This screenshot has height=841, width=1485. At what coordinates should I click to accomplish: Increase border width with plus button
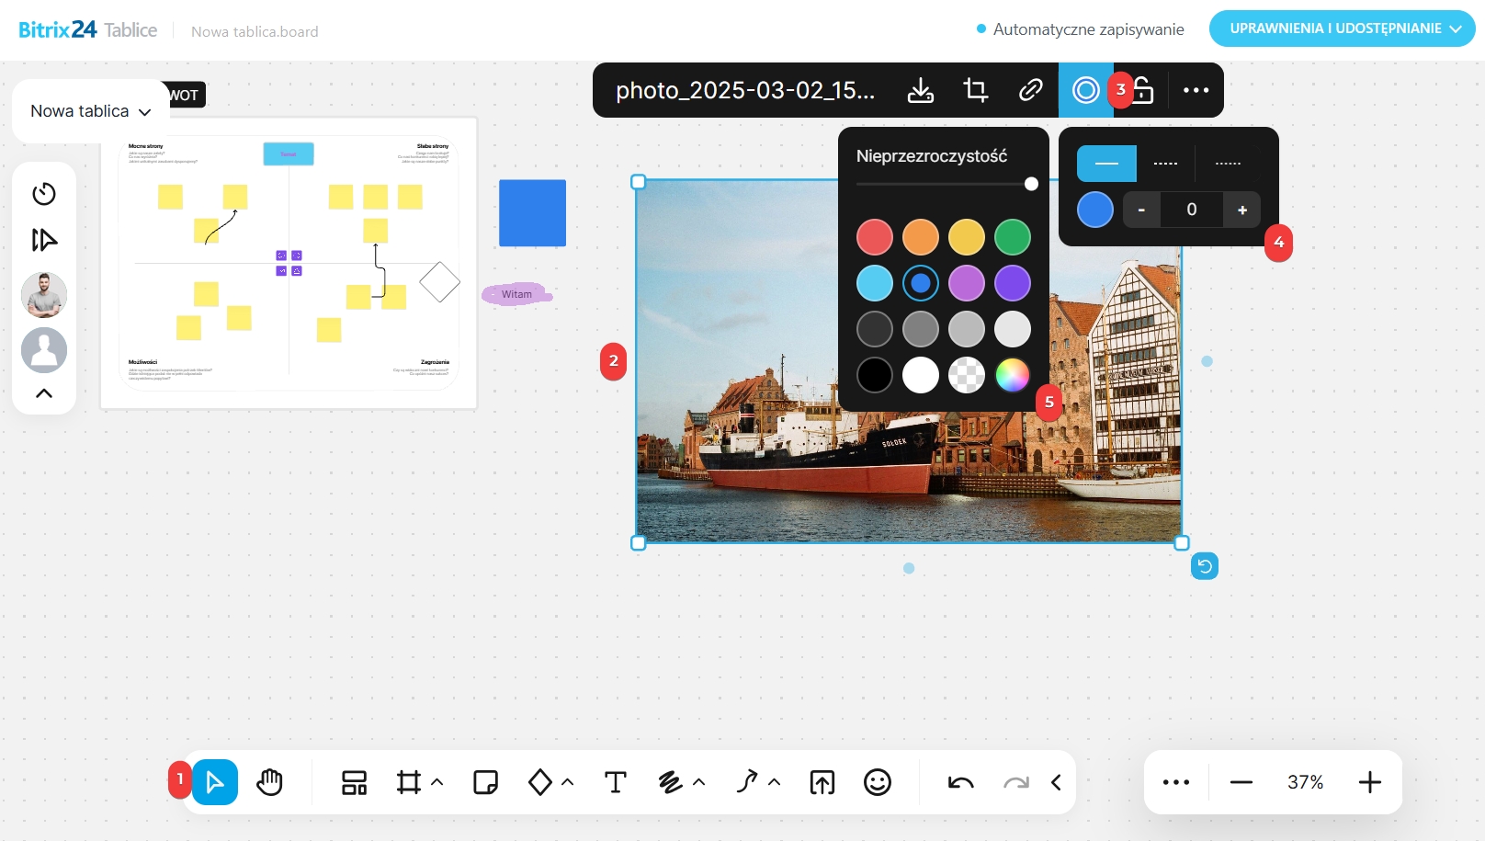(1241, 210)
